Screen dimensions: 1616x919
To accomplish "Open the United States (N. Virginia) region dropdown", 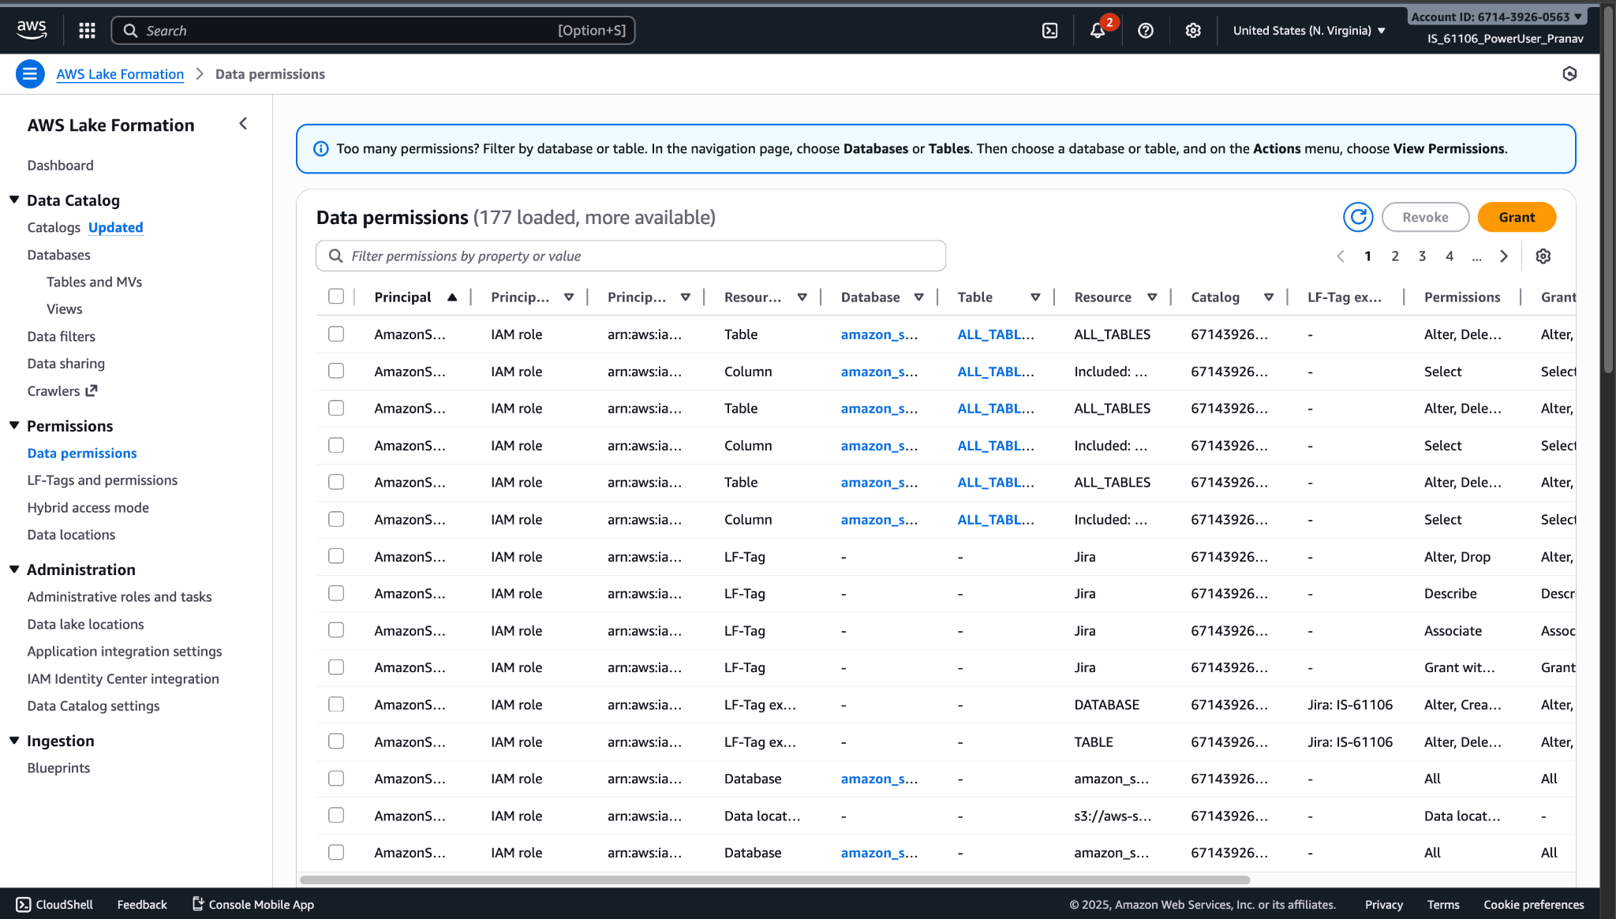I will point(1309,30).
